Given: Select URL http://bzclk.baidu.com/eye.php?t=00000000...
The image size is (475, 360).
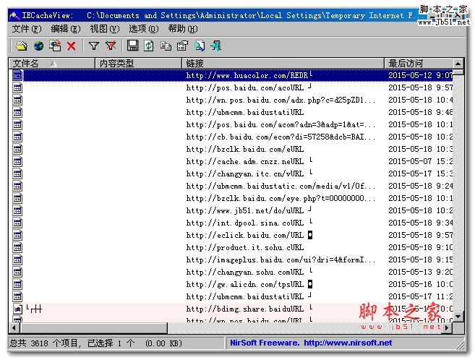Looking at the screenshot, I should [281, 198].
